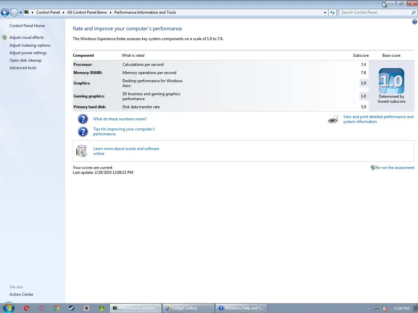418x313 pixels.
Task: Switch to Windows Help and Support taskbar window
Action: [x=241, y=308]
